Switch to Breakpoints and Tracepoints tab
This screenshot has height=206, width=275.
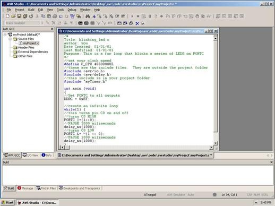80,188
